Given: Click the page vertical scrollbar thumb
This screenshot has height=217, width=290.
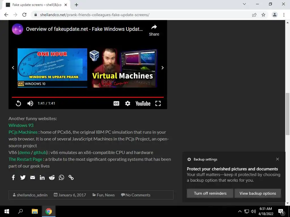Looking at the screenshot, I should (x=287, y=114).
